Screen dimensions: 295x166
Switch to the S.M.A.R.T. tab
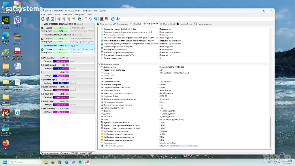[x=137, y=24]
